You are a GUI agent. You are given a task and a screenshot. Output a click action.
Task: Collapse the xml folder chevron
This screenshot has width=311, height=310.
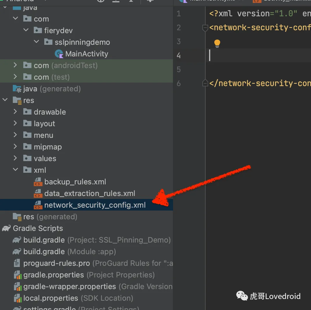pos(15,170)
